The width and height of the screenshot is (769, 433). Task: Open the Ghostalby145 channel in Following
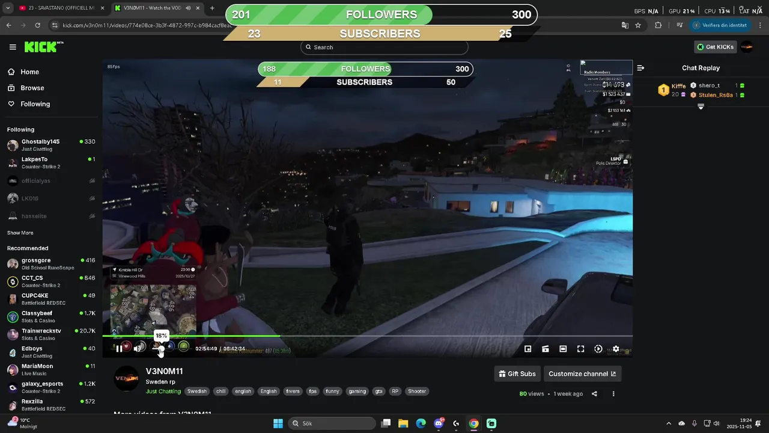(x=51, y=145)
